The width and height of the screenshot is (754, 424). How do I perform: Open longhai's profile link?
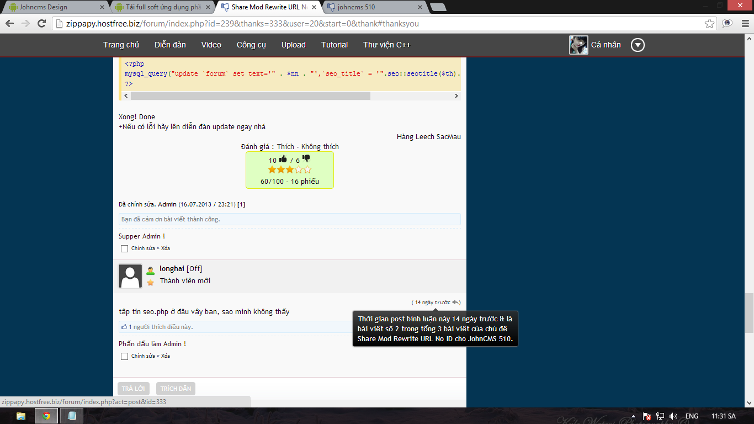tap(172, 269)
